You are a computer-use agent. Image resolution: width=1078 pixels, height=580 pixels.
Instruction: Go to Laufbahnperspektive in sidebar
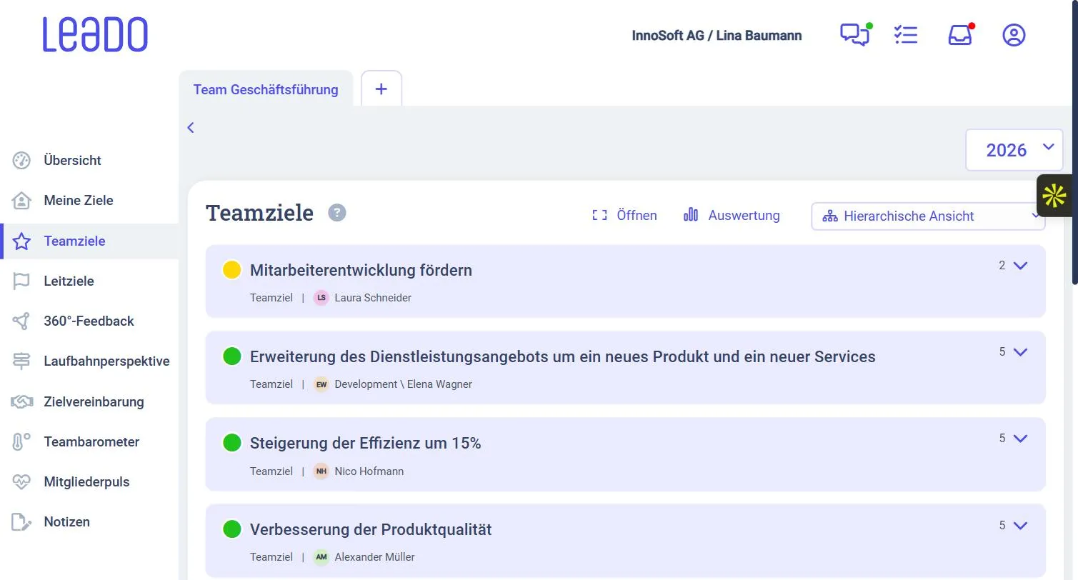point(106,361)
